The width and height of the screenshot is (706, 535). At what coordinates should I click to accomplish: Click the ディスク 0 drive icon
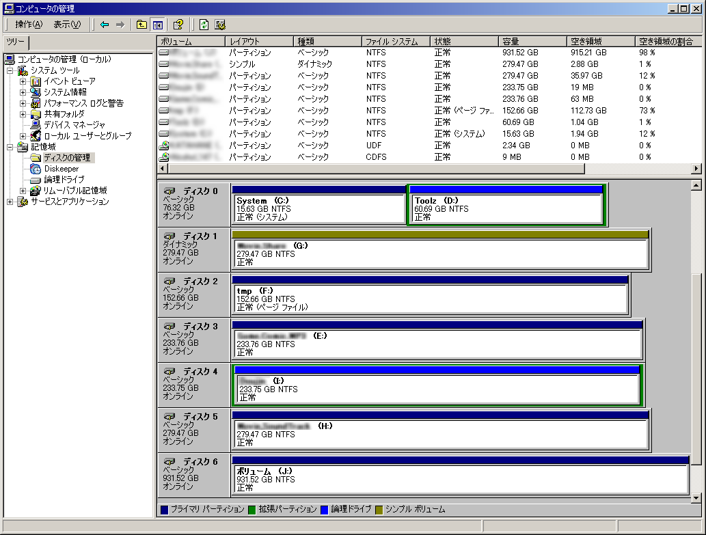[x=169, y=191]
